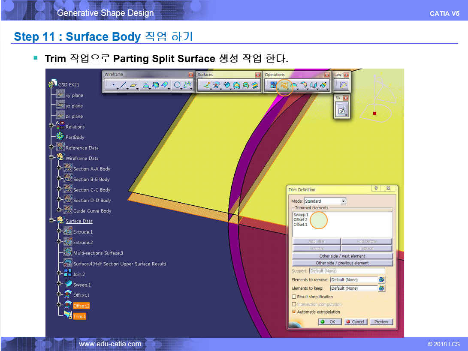This screenshot has width=468, height=351.
Task: Click the Join icon in Operations toolbar
Action: click(x=272, y=86)
